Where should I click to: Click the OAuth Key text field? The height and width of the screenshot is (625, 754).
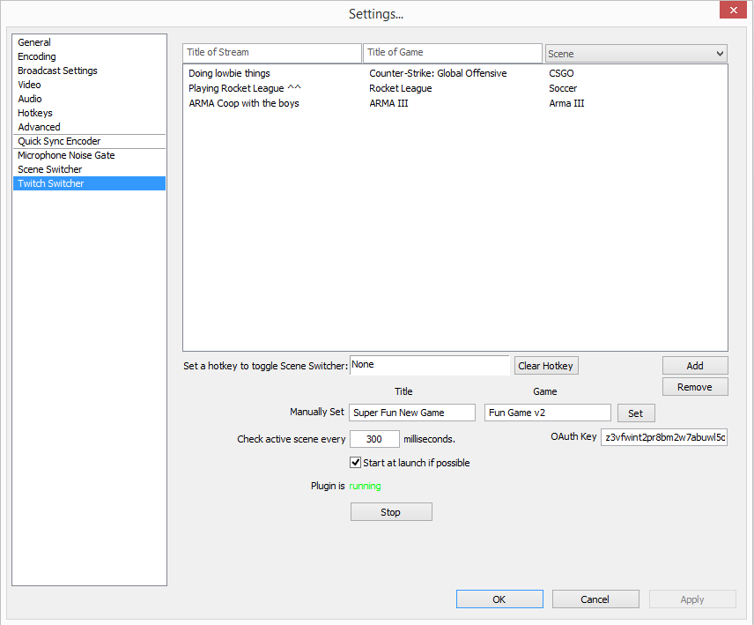(663, 437)
